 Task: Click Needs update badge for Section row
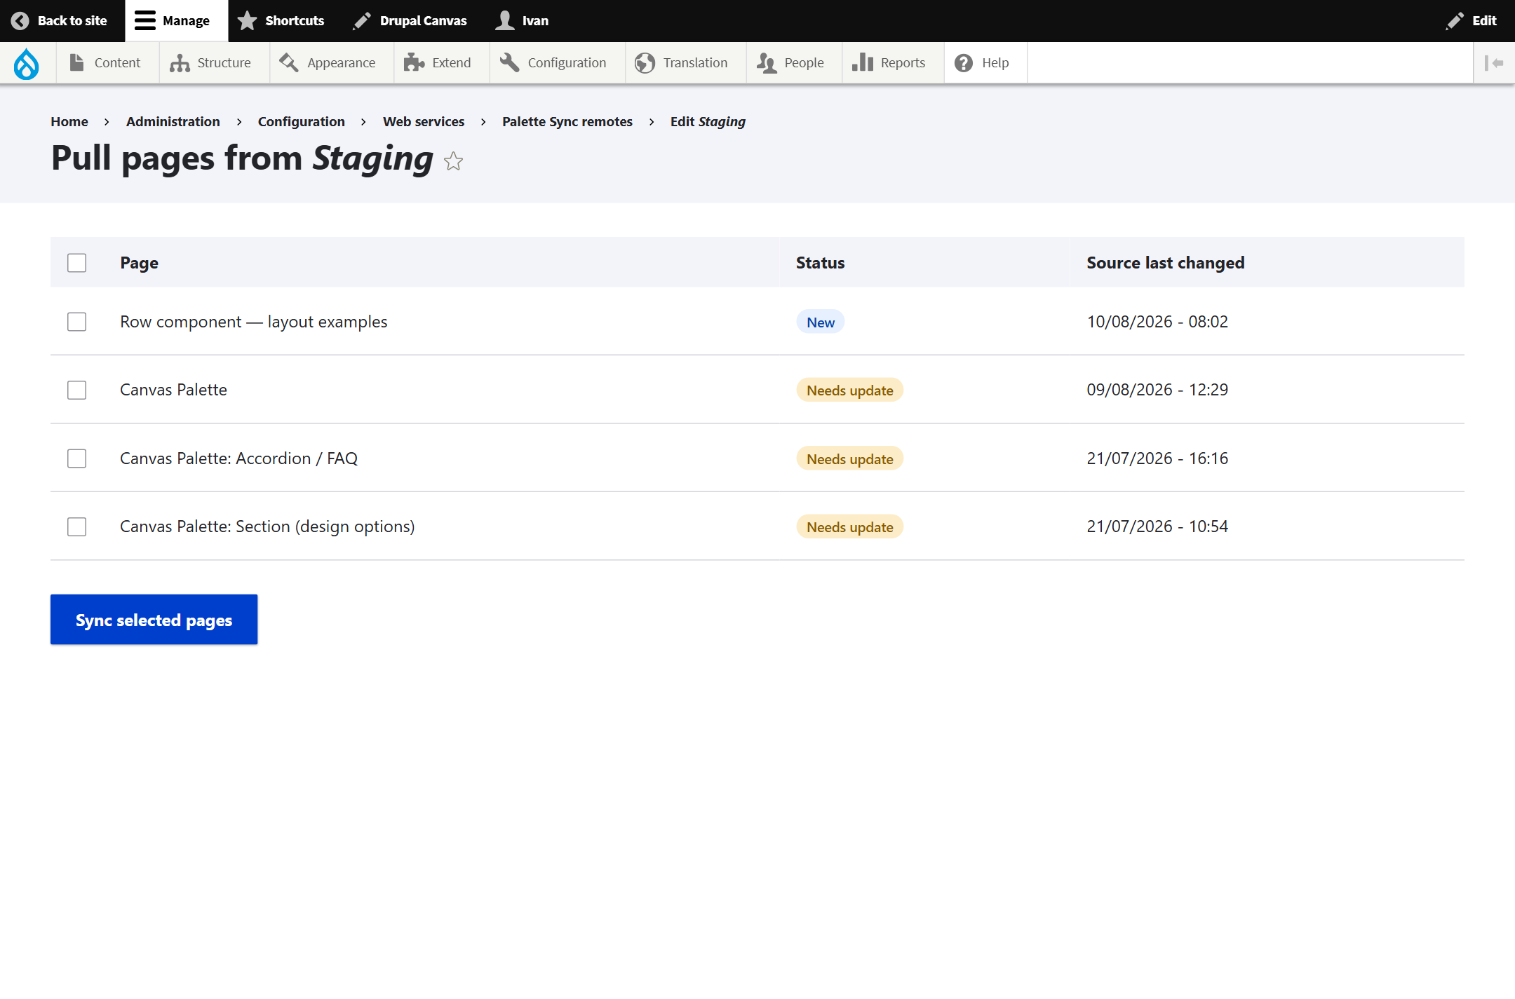click(850, 526)
